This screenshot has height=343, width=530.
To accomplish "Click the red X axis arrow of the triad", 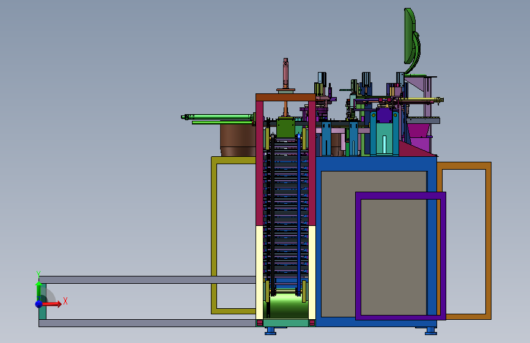I will [53, 304].
